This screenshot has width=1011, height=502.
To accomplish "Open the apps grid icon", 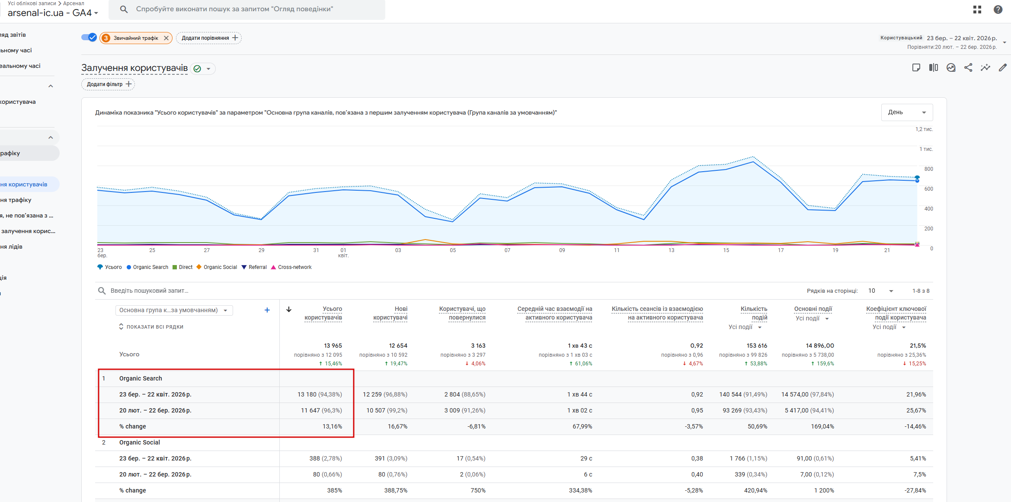I will pyautogui.click(x=977, y=10).
